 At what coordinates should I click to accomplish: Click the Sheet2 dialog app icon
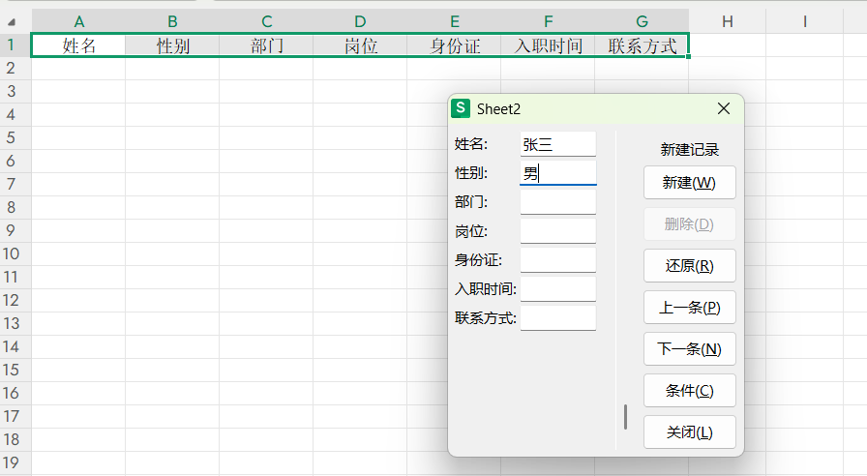tap(461, 108)
